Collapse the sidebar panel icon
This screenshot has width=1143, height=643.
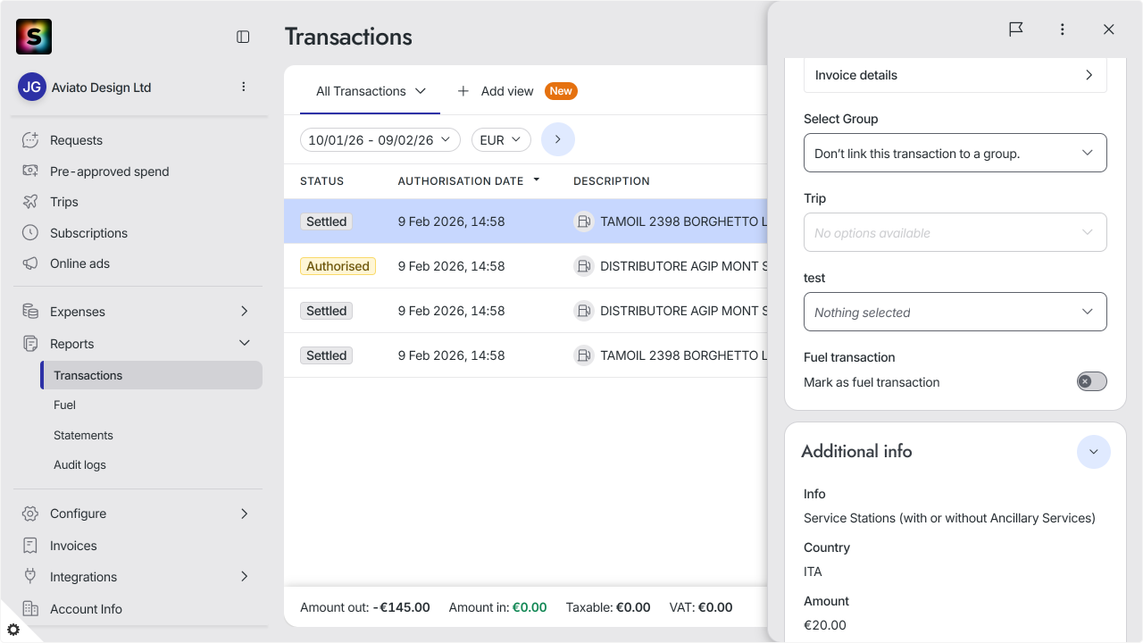pyautogui.click(x=243, y=37)
